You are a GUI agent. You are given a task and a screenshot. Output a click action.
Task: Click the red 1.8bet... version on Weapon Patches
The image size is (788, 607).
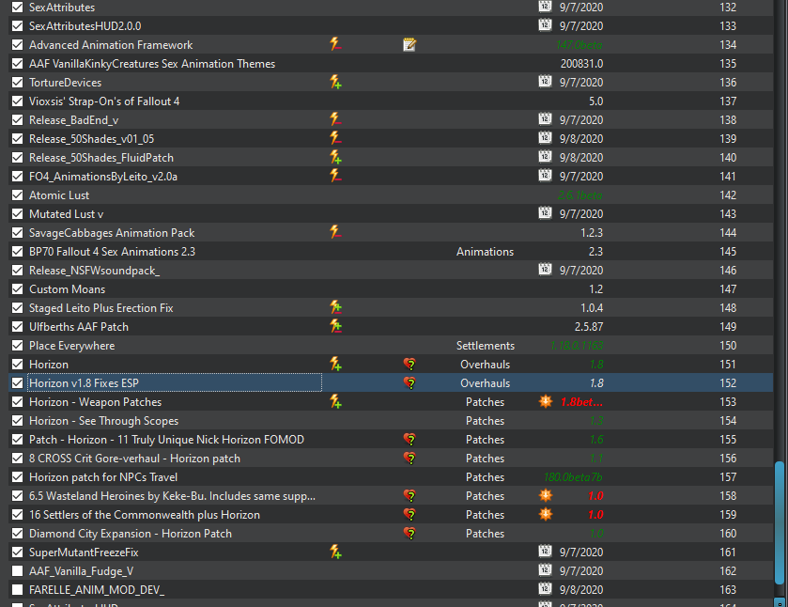click(581, 402)
